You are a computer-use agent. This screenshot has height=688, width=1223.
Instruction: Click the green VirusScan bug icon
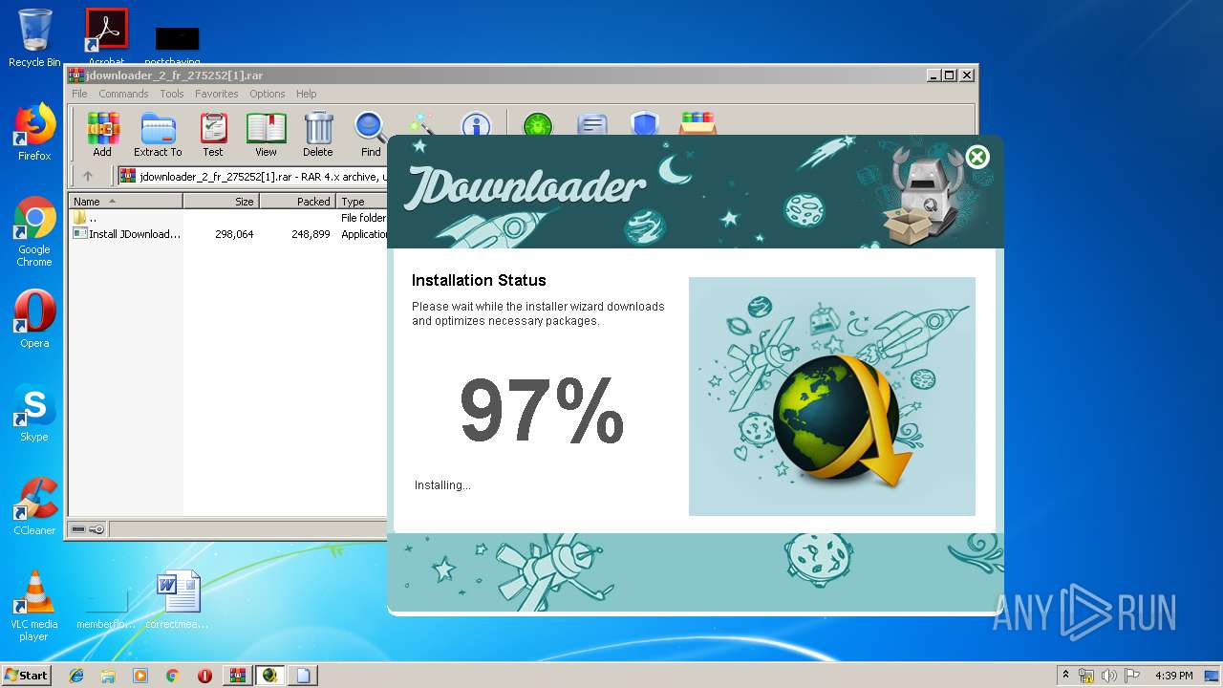tap(538, 124)
